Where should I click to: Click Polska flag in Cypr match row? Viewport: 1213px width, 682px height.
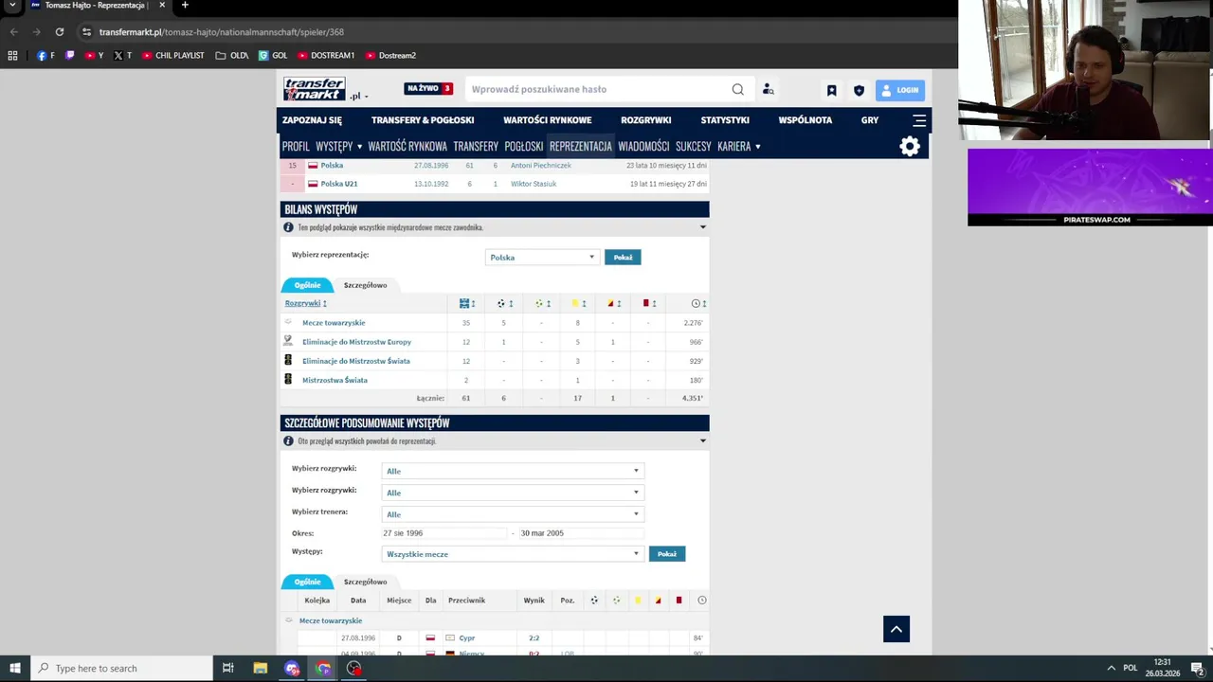[430, 638]
